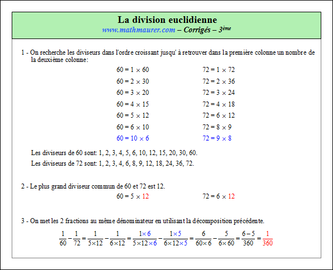Select the text 'Corrigés – 3ème'

click(207, 30)
